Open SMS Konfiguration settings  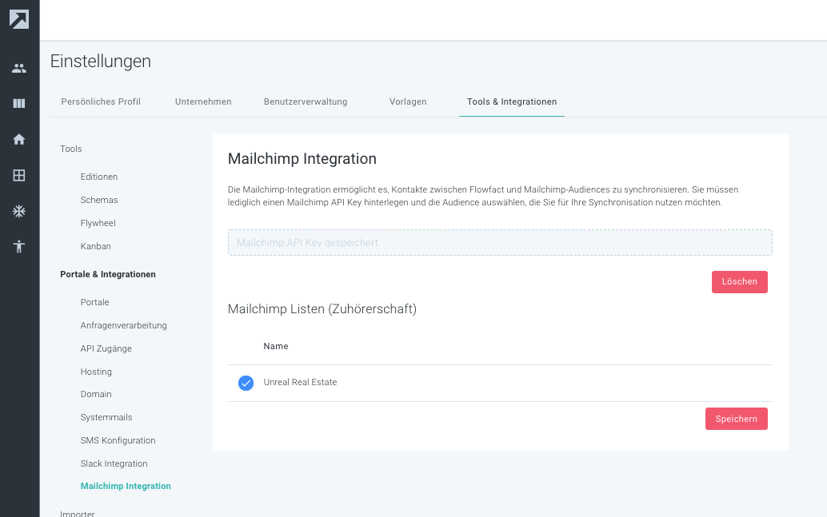pos(118,440)
